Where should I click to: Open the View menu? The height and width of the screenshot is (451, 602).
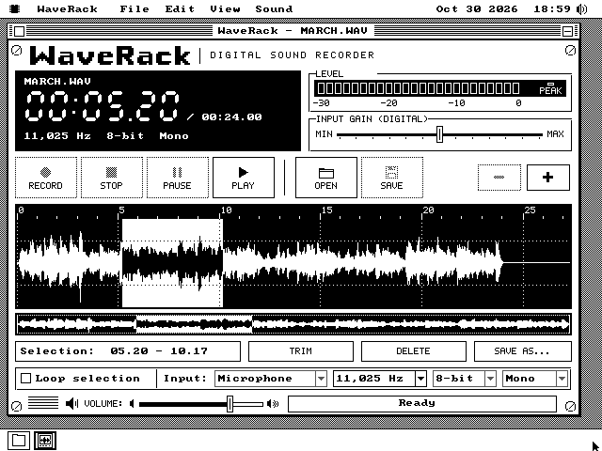(x=225, y=8)
